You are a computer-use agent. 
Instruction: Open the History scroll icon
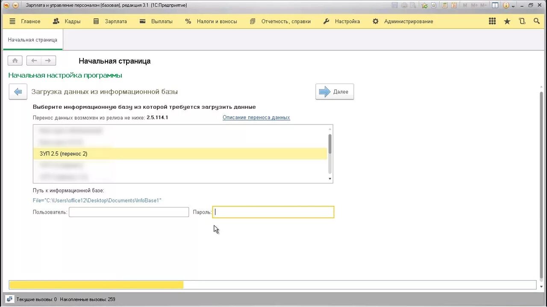[522, 21]
